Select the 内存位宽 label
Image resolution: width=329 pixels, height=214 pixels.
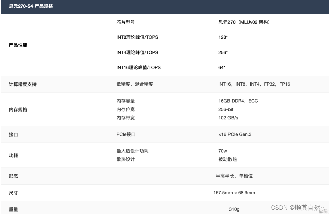click(x=126, y=109)
